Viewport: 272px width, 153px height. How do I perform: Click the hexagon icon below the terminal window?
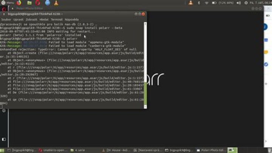click(x=4, y=111)
